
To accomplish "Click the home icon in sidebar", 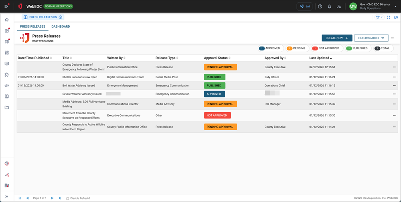I will click(7, 20).
